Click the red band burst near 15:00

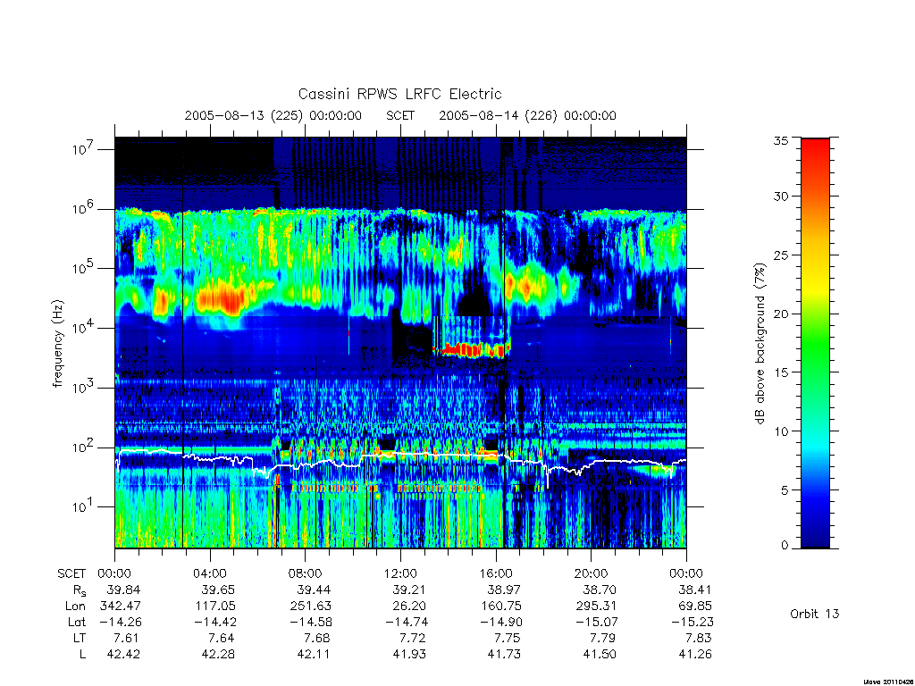click(472, 350)
